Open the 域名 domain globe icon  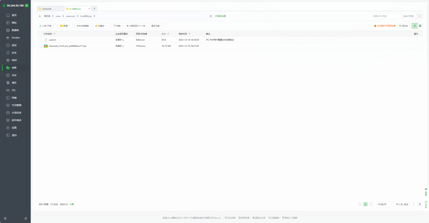(8, 82)
